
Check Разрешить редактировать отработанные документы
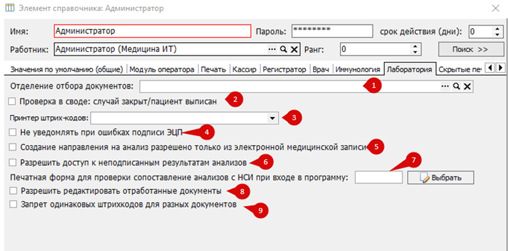[x=13, y=191]
